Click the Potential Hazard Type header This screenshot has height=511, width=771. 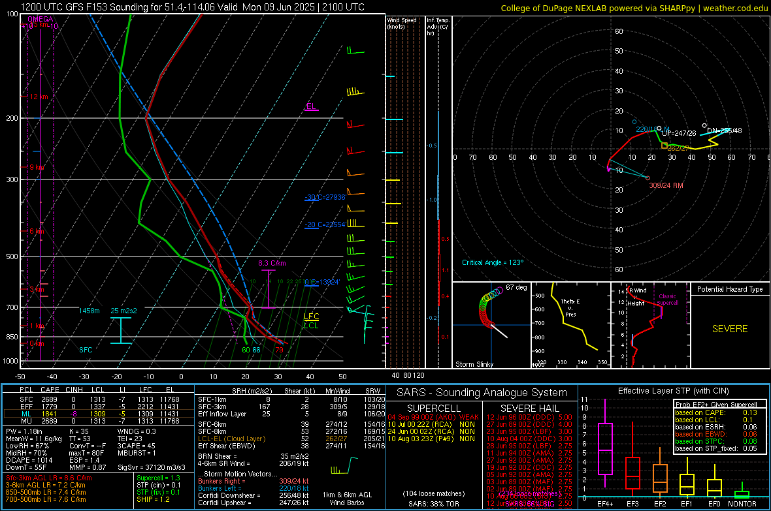point(730,289)
